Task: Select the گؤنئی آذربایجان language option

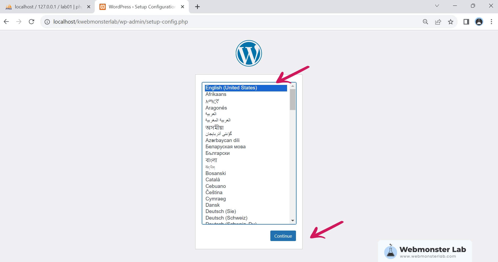Action: tap(246, 134)
